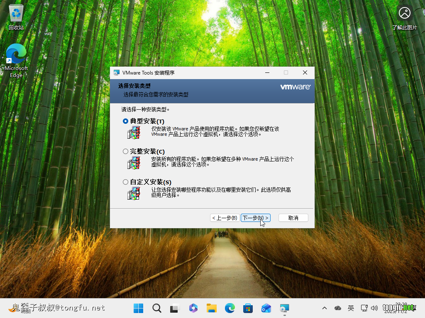Screen dimensions: 425x318
Task: Click the 下一步 (Next) button
Action: [255, 218]
